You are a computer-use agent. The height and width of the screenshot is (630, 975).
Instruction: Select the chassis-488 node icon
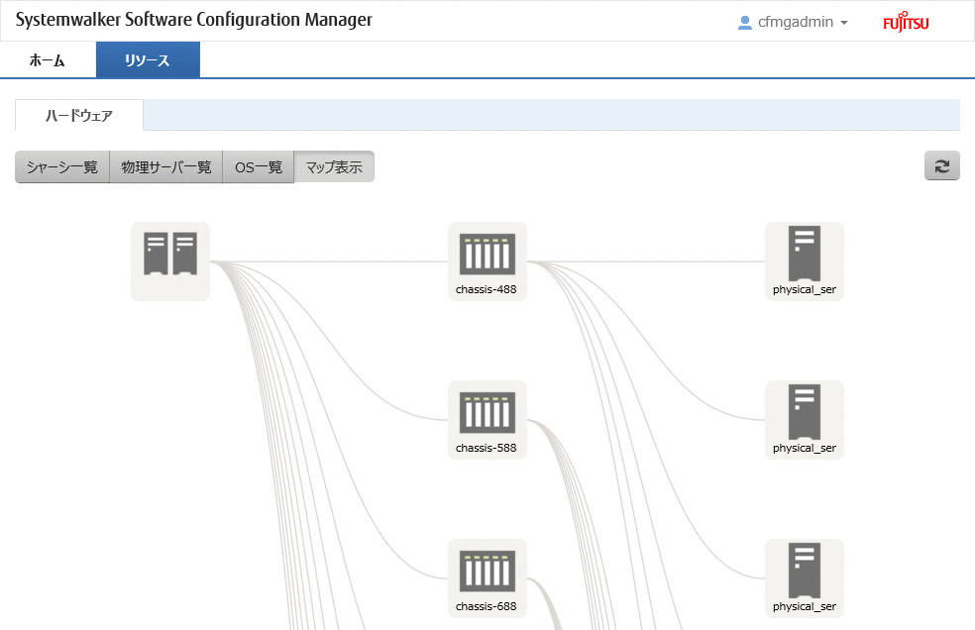point(487,254)
